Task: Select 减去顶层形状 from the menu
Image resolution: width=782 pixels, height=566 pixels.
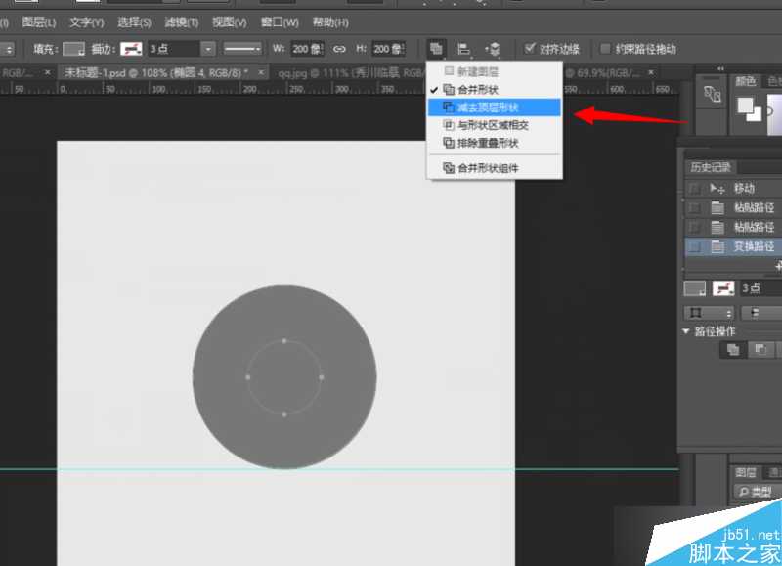Action: point(494,108)
